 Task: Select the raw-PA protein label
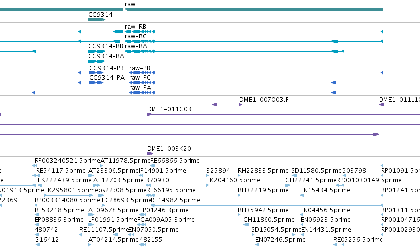click(x=140, y=88)
